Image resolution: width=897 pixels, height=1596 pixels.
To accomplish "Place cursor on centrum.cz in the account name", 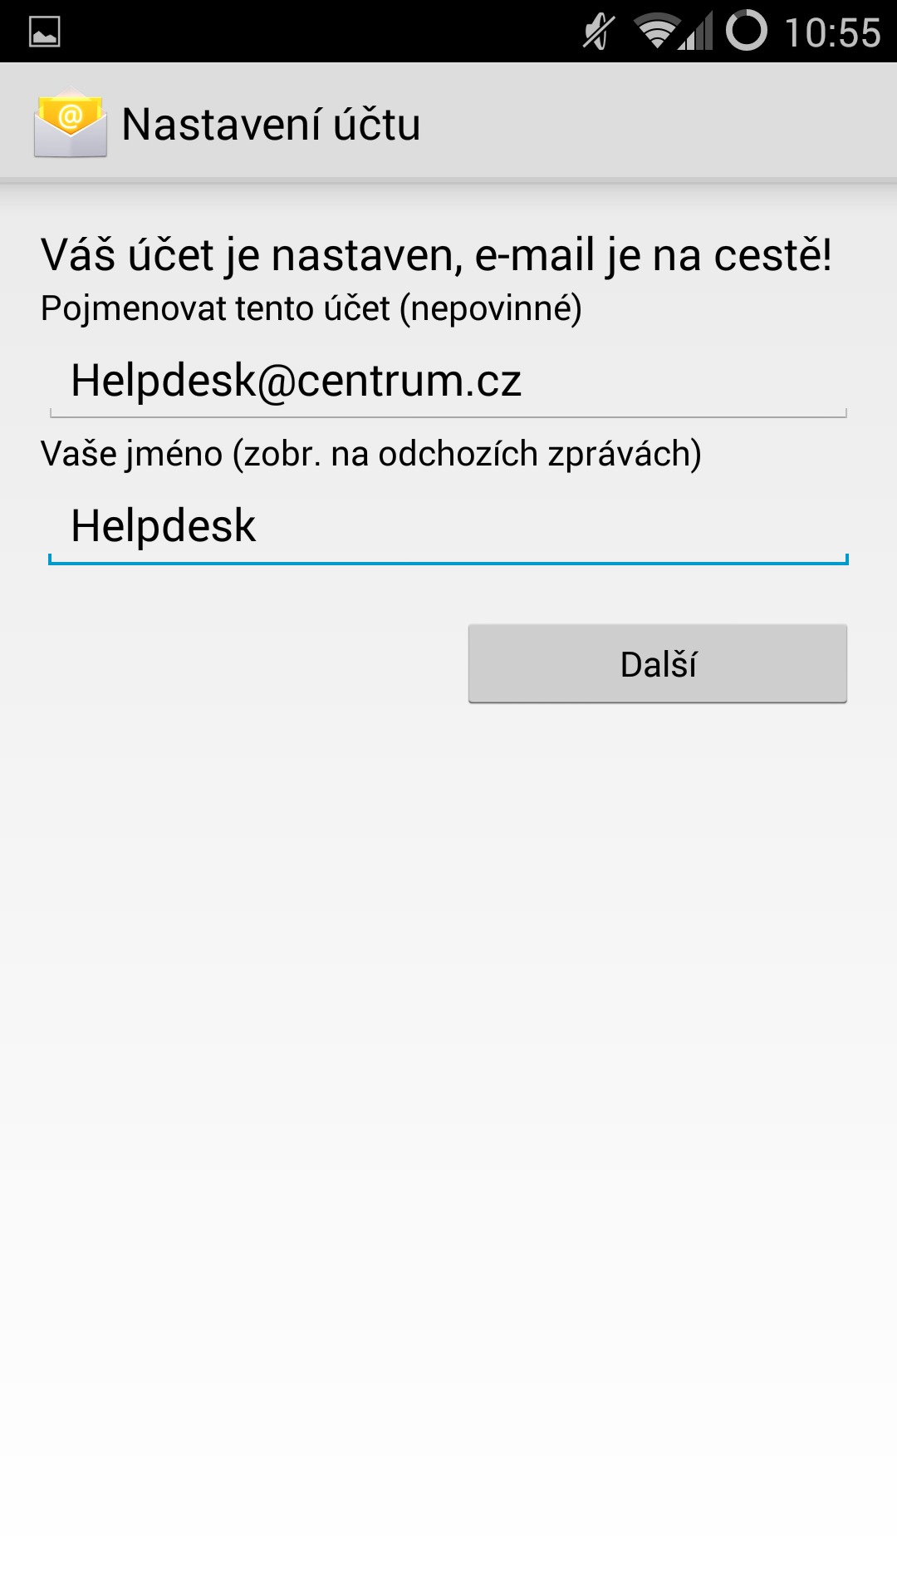I will (409, 381).
